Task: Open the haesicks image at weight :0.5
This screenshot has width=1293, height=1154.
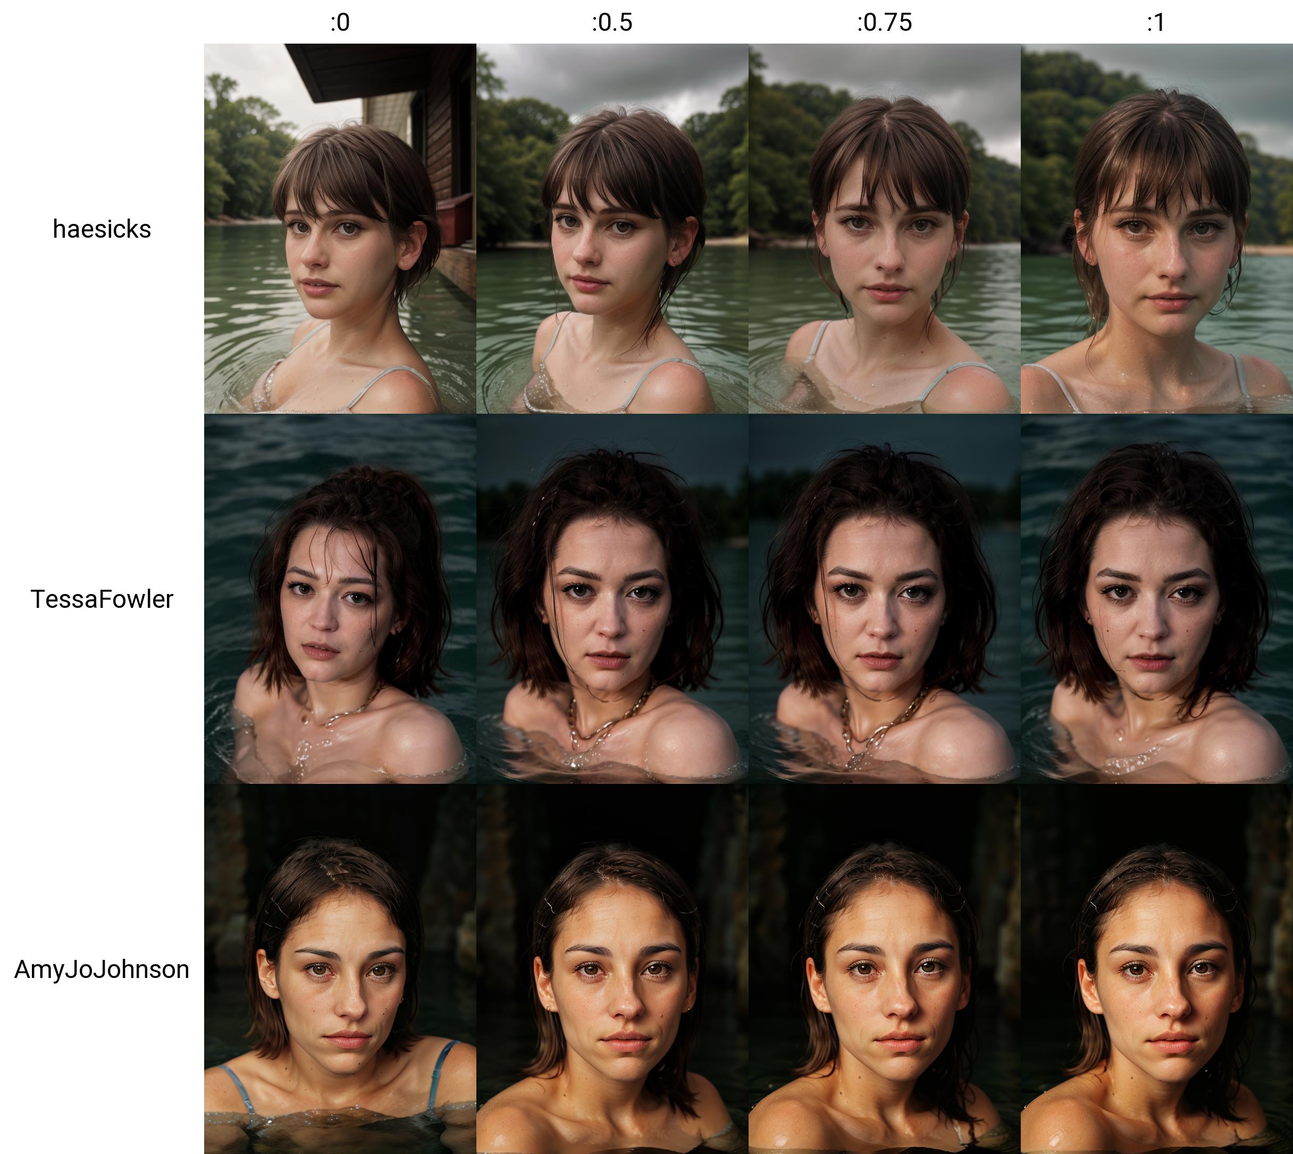Action: pos(612,229)
